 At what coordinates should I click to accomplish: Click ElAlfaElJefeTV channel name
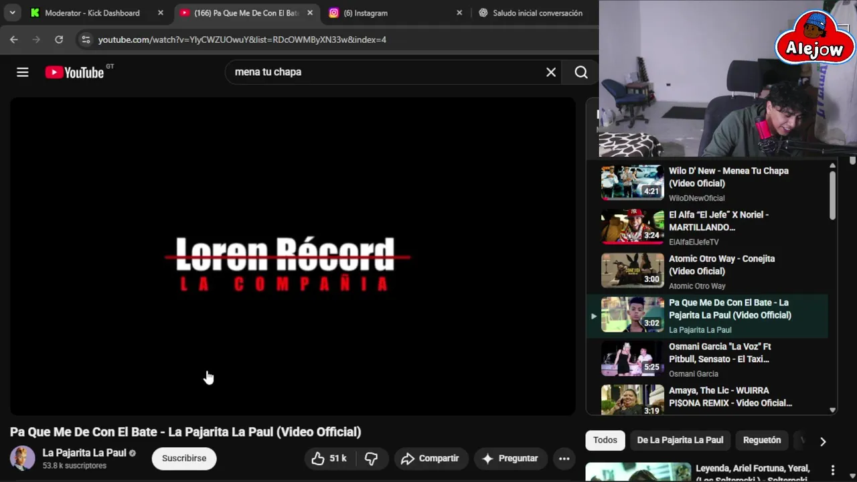pyautogui.click(x=694, y=242)
